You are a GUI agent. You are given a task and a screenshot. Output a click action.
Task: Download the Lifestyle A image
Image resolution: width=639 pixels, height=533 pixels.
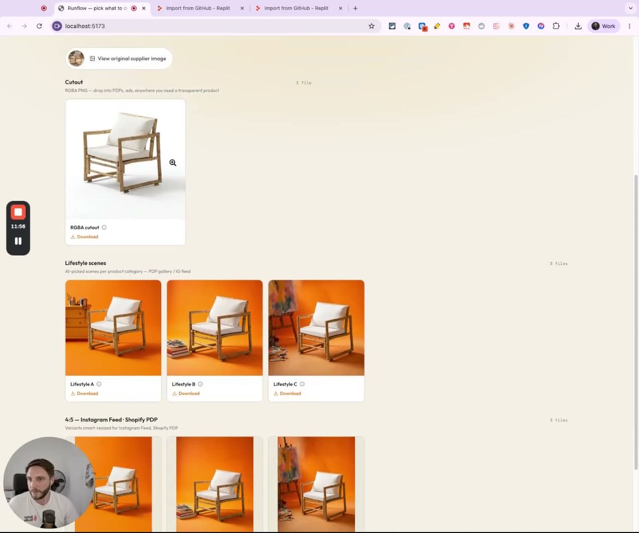85,393
